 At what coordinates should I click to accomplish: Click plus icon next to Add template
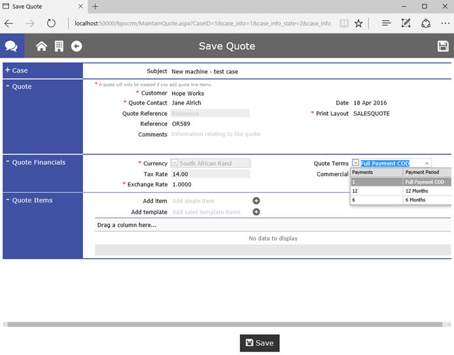coord(256,212)
